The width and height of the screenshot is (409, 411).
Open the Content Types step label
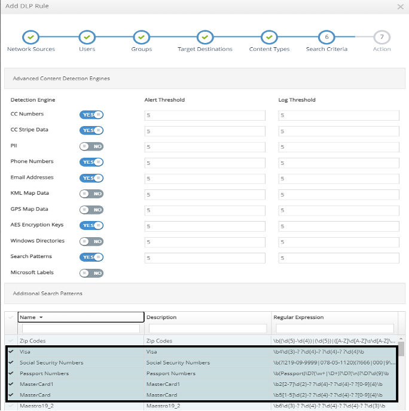(x=270, y=49)
